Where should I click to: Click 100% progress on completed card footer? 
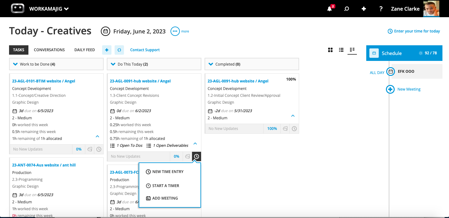(x=272, y=129)
